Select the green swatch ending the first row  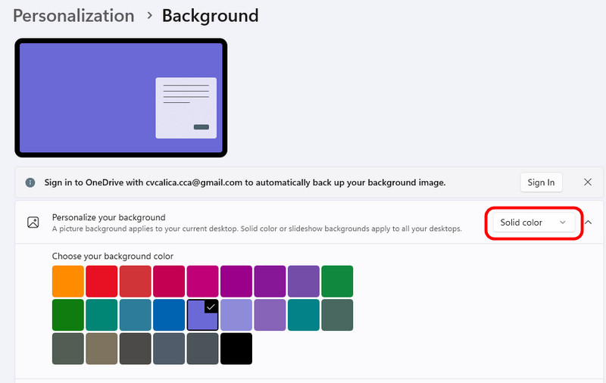tap(337, 281)
